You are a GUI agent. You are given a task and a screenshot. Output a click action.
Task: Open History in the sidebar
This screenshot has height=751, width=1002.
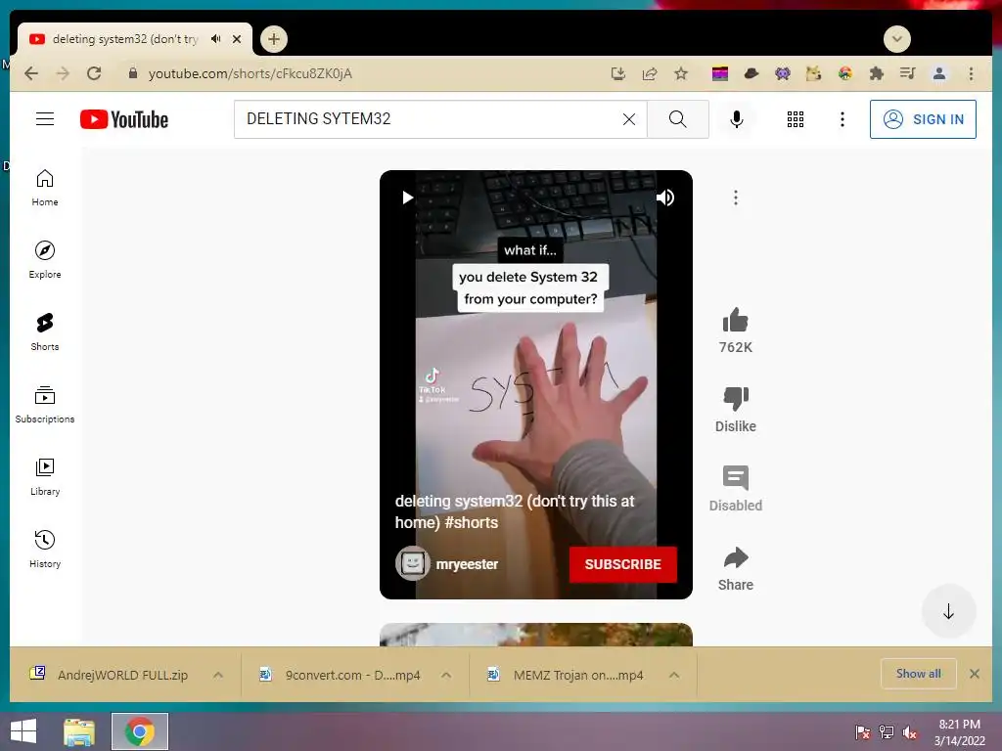point(45,550)
